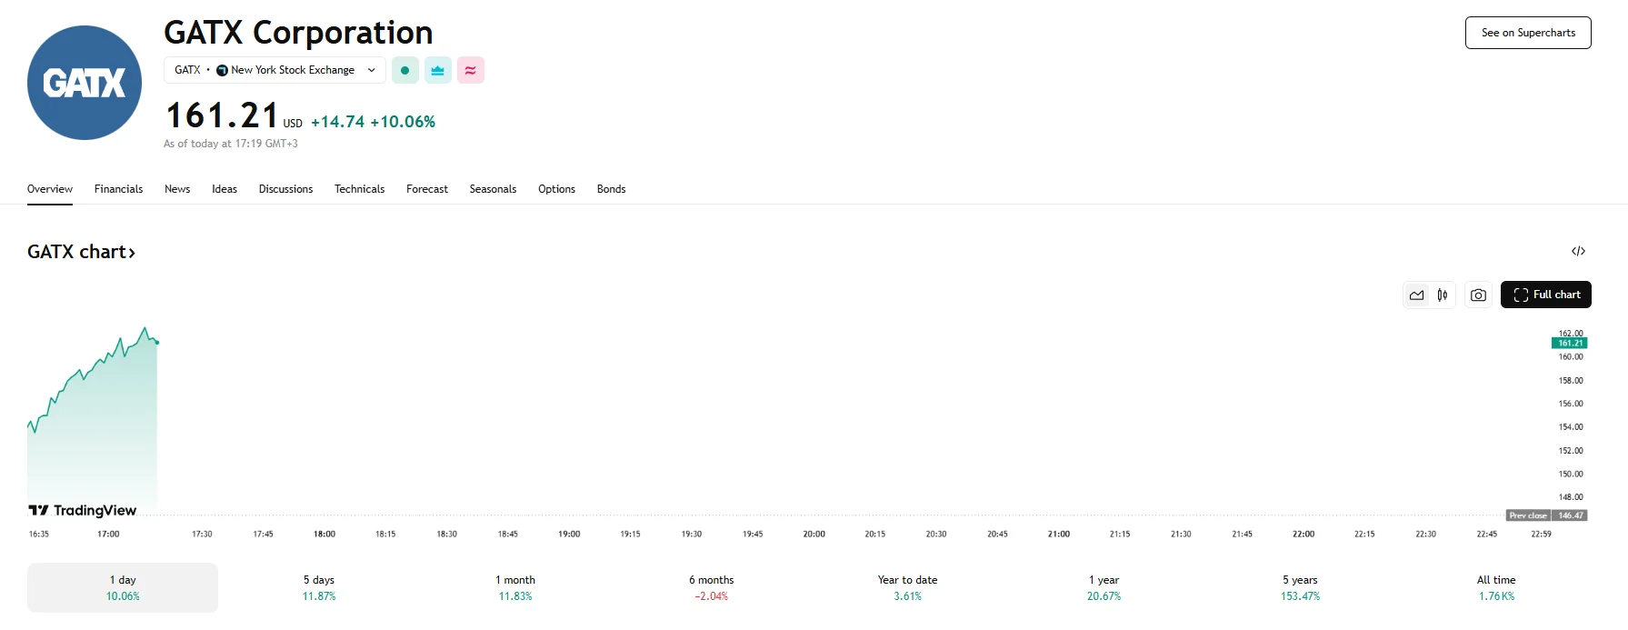Select the 1 month range
The height and width of the screenshot is (630, 1628).
515,587
